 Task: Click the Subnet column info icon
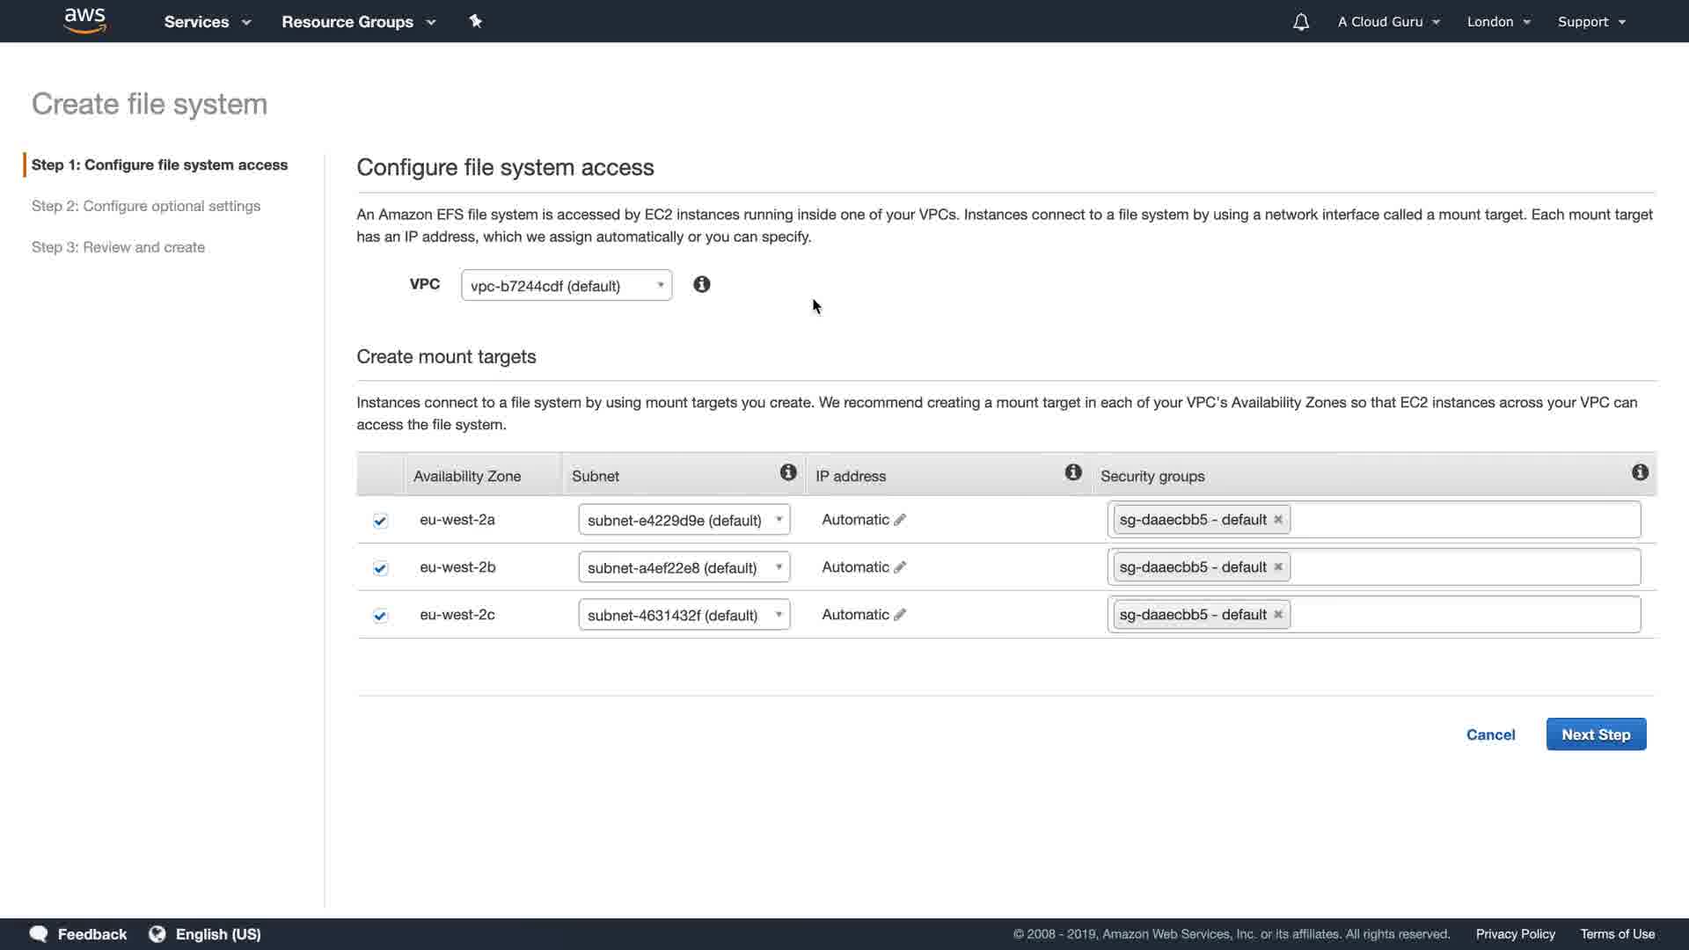click(787, 472)
